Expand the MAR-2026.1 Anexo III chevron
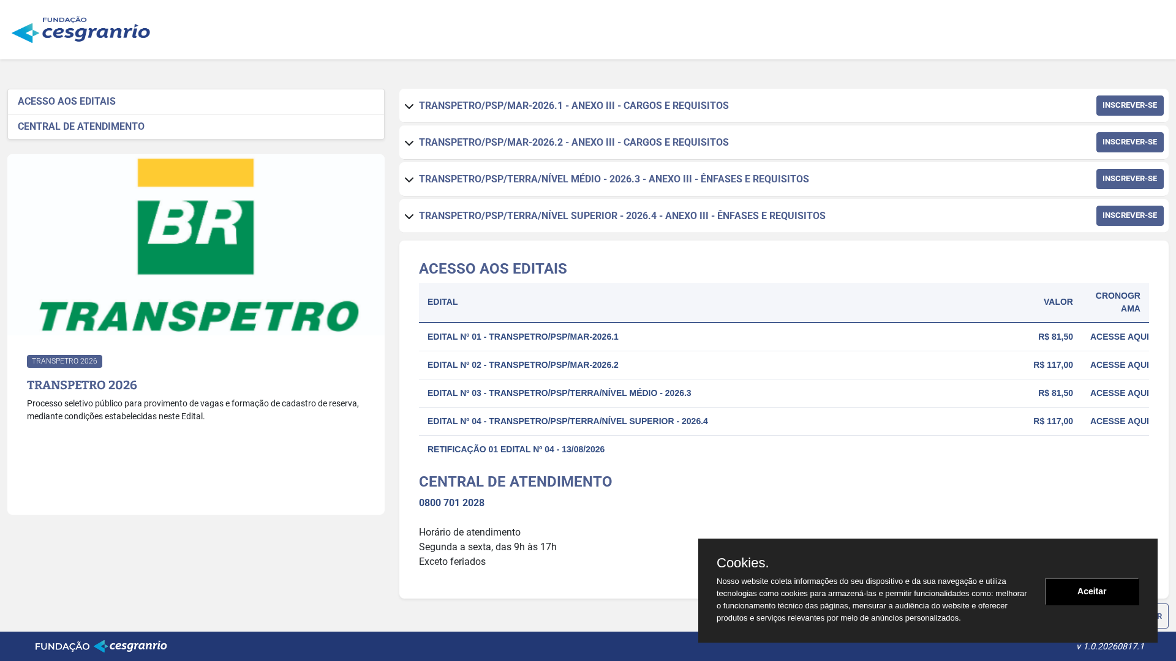Screen dimensions: 1176x661 [409, 106]
